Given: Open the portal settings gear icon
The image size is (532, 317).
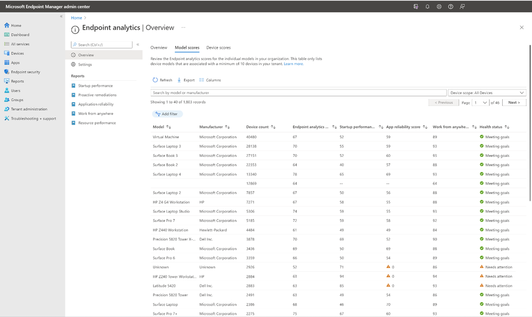Looking at the screenshot, I should (x=439, y=6).
